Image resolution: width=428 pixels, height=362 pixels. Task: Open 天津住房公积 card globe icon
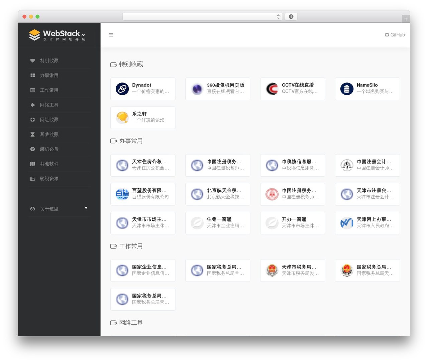[122, 165]
